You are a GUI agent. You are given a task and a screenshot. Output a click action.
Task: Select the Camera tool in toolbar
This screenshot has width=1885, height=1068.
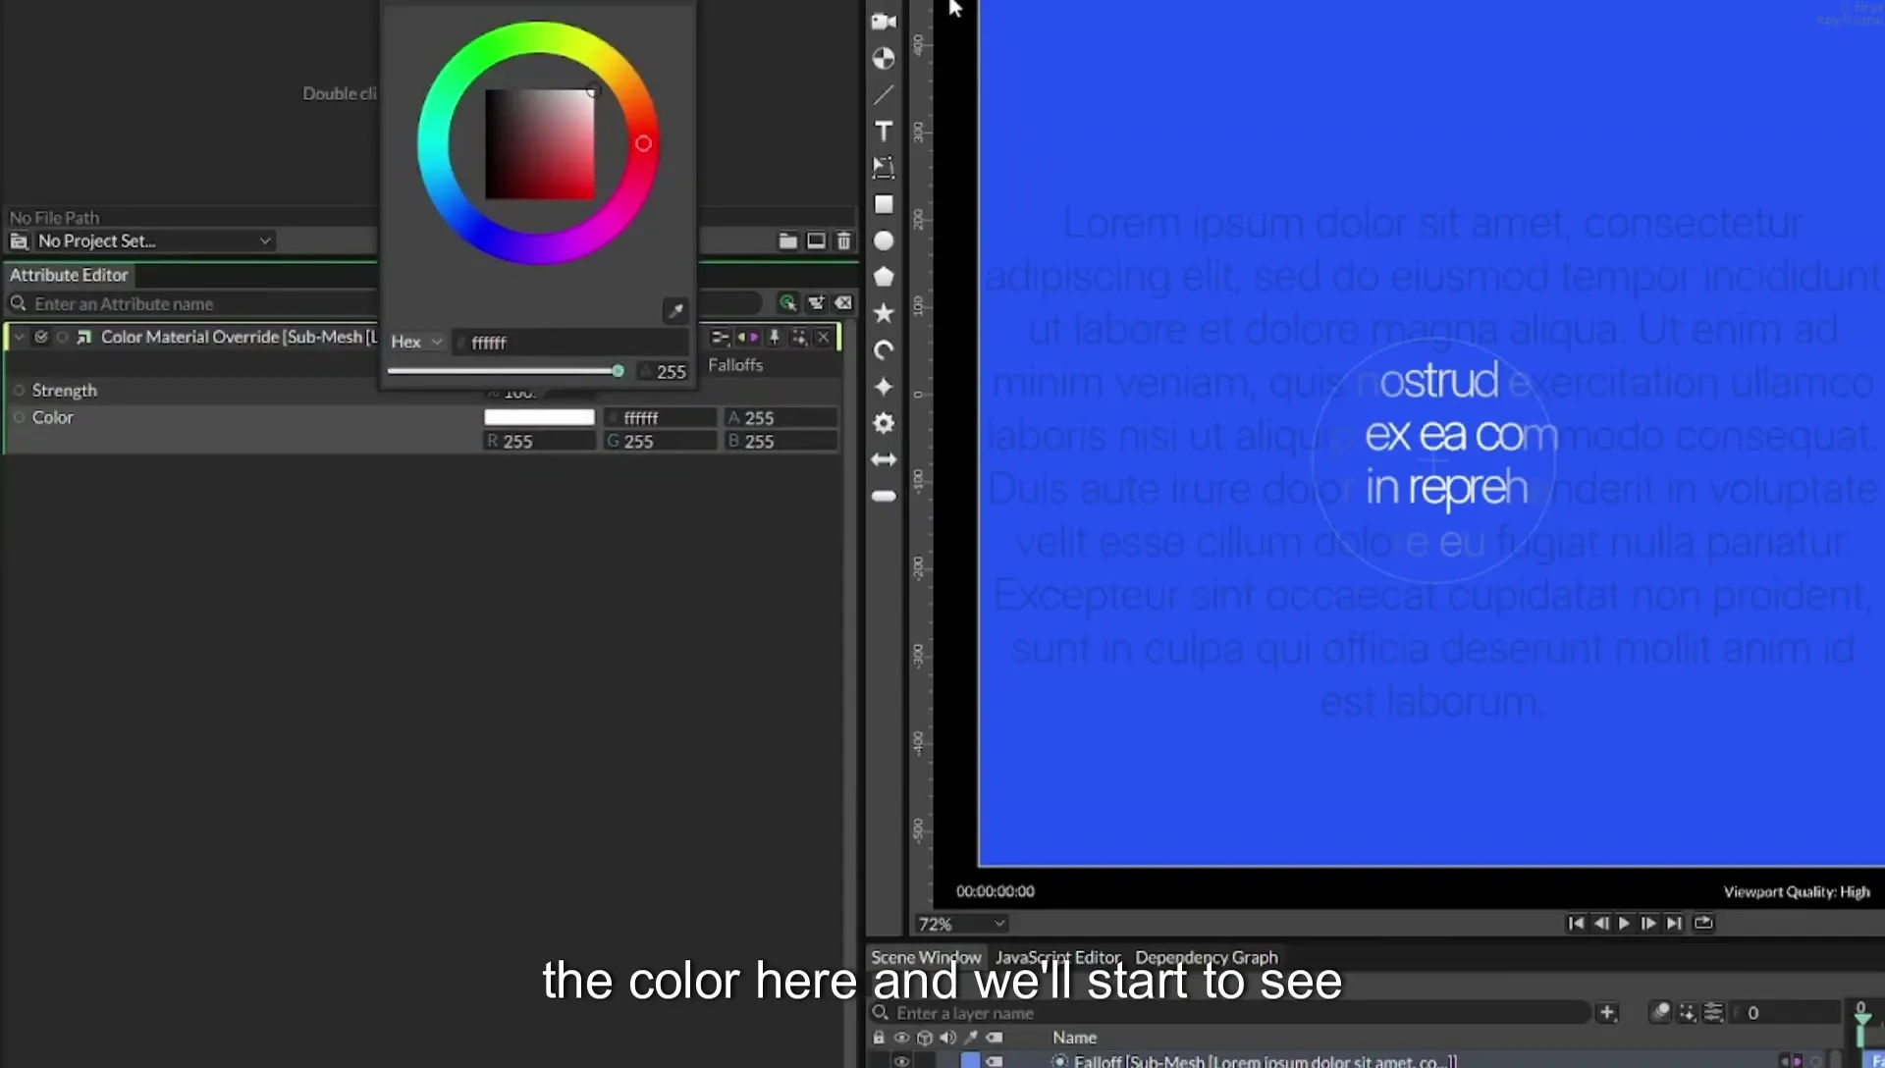884,22
